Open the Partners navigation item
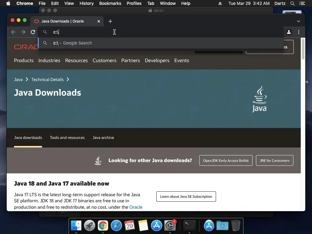Screen dimensions: 312x234 point(130,61)
